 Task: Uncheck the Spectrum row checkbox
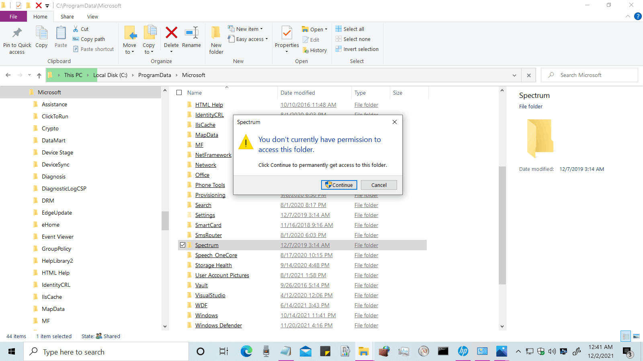click(183, 245)
